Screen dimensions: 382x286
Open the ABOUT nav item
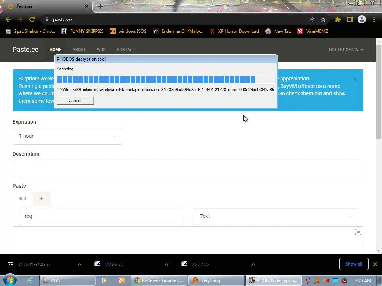[79, 50]
